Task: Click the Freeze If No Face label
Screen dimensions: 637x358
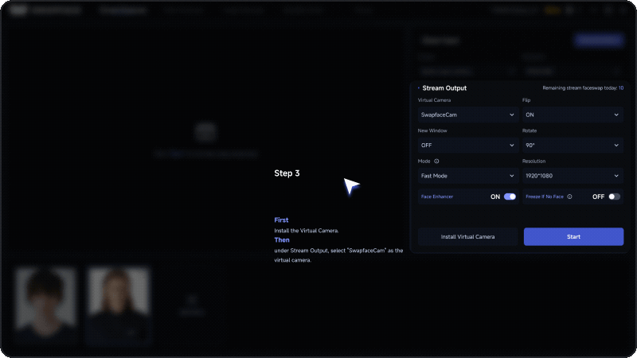Action: [x=545, y=197]
